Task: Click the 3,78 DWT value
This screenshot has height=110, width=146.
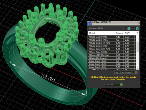Action: tap(127, 67)
